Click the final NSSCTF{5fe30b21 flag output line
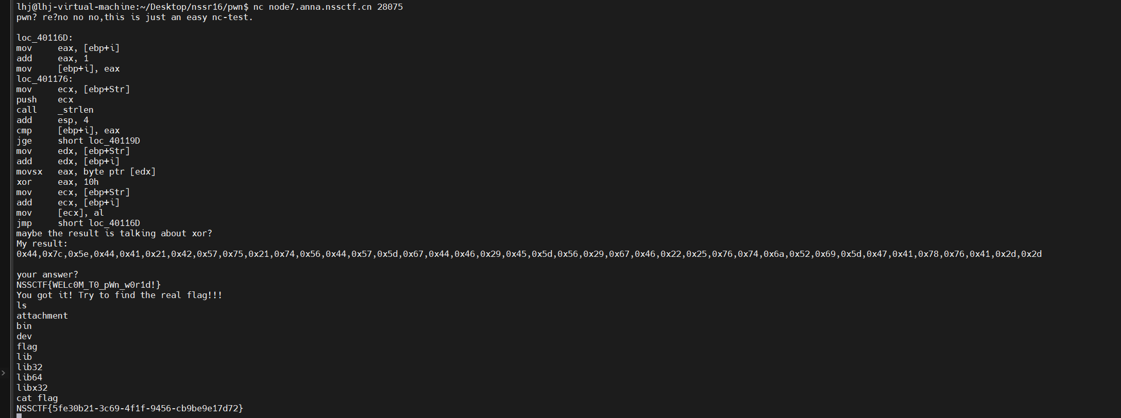The width and height of the screenshot is (1121, 418). pos(130,408)
